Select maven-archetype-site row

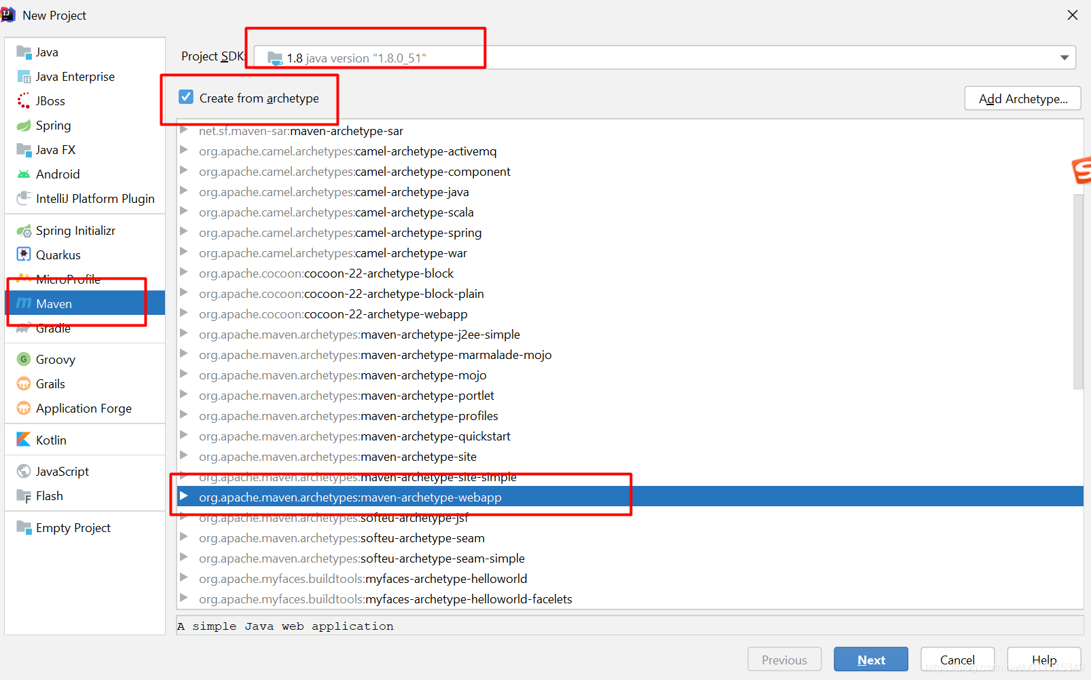[629, 456]
